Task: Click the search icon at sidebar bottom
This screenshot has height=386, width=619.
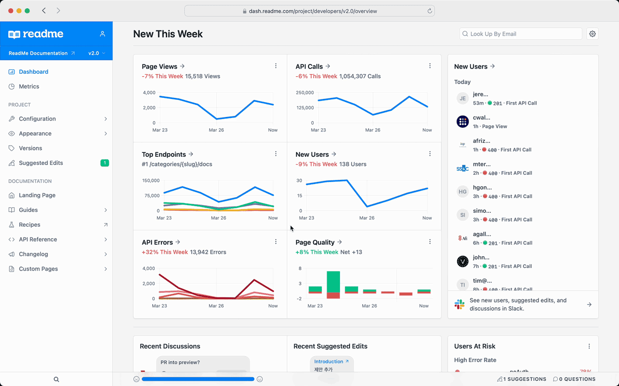Action: tap(56, 379)
